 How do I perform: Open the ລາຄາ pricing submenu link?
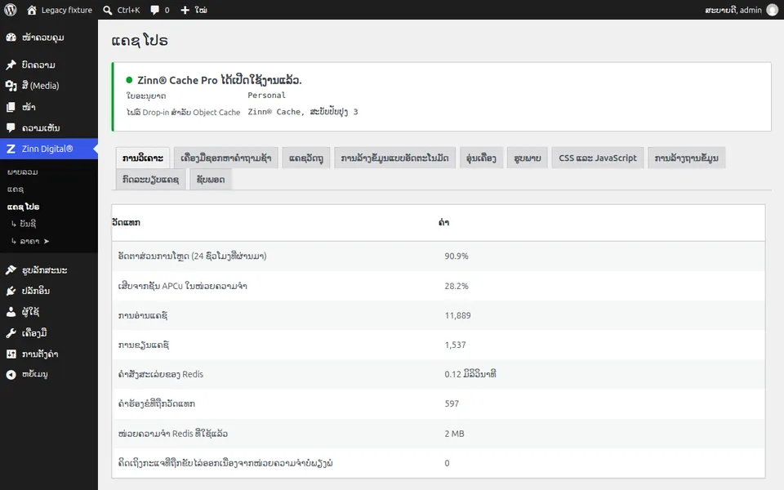click(x=30, y=241)
